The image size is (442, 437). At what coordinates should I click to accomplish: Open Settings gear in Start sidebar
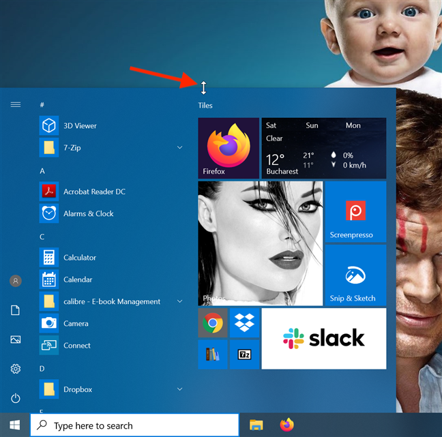tap(16, 369)
